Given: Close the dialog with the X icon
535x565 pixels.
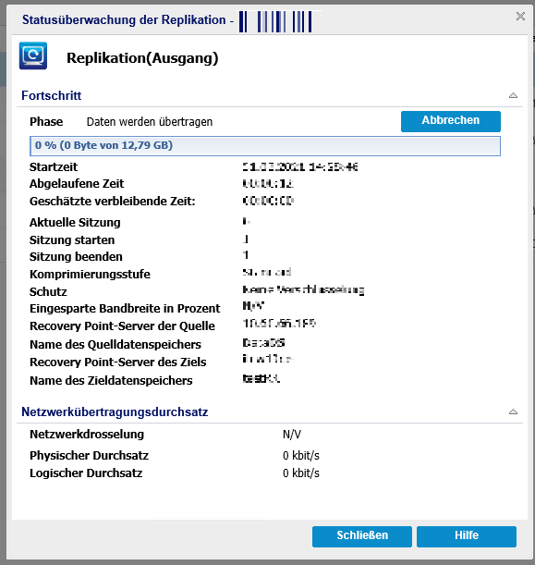Looking at the screenshot, I should coord(520,17).
